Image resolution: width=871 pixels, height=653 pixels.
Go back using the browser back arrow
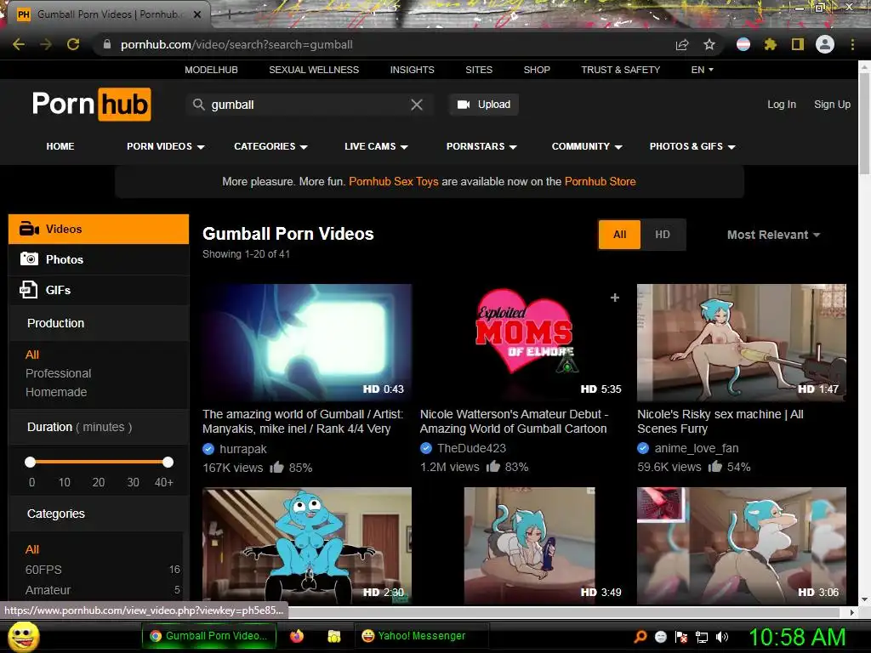coord(19,44)
